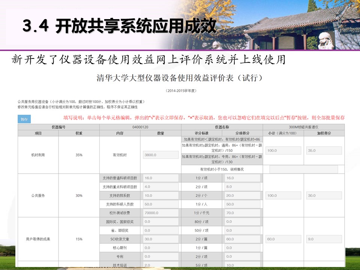Select the 用户取得的成果 row label
The image size is (360, 270).
point(38,239)
